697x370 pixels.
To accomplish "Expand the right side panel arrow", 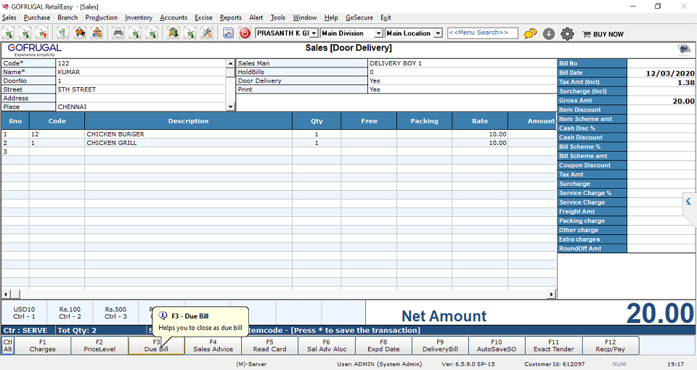I will (x=688, y=202).
